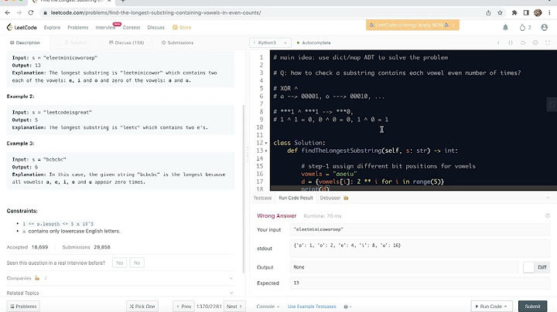Screen dimensions: 557x312
Task: Click the Pick One button
Action: pyautogui.click(x=142, y=307)
